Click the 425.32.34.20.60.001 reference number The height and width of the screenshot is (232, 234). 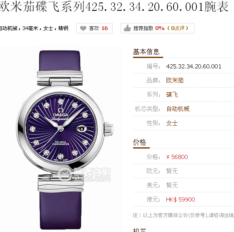tap(194, 66)
